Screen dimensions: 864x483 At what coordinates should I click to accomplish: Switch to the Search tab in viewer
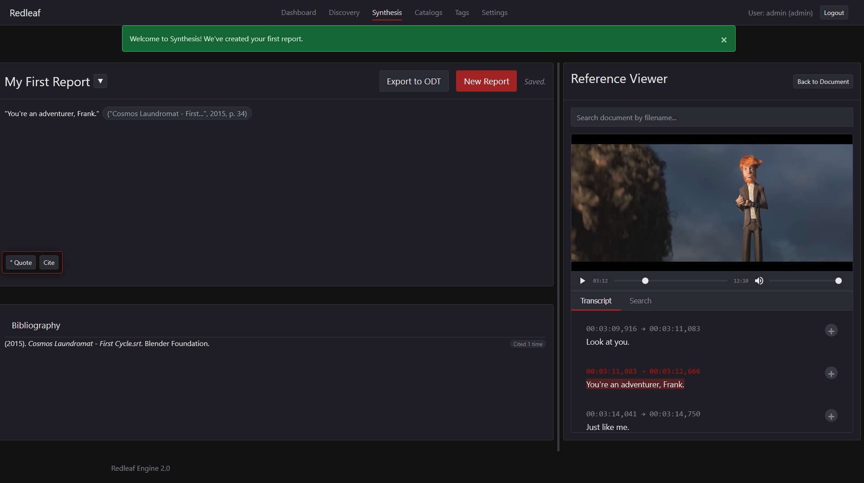click(640, 301)
